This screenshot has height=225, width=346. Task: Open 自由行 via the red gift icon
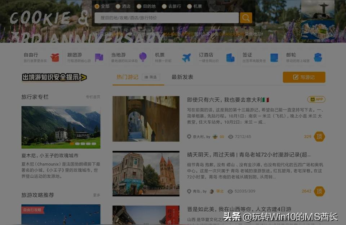coord(55,58)
